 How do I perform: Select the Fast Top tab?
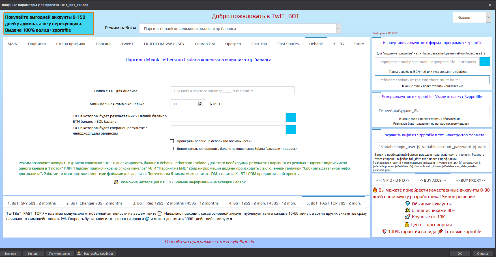tap(259, 44)
